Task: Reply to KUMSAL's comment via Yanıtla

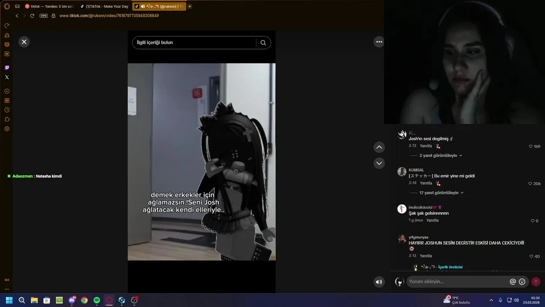Action: [426, 183]
